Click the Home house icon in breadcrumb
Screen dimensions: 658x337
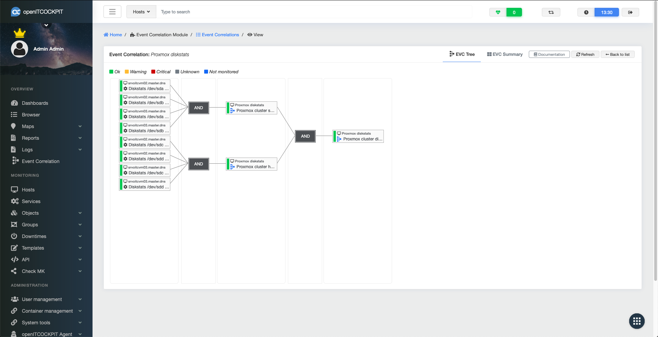tap(106, 35)
